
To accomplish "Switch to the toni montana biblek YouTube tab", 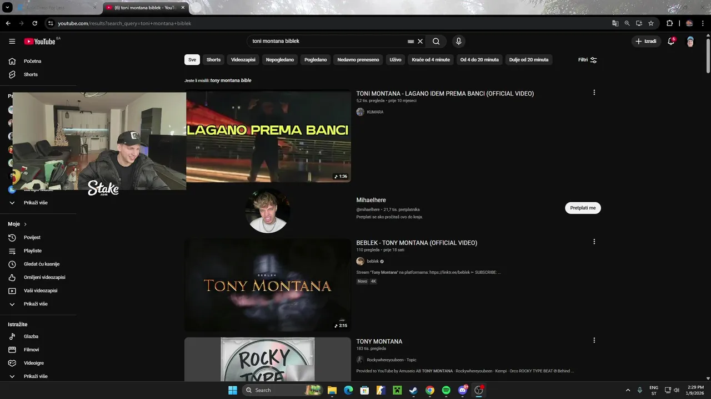I will (146, 8).
